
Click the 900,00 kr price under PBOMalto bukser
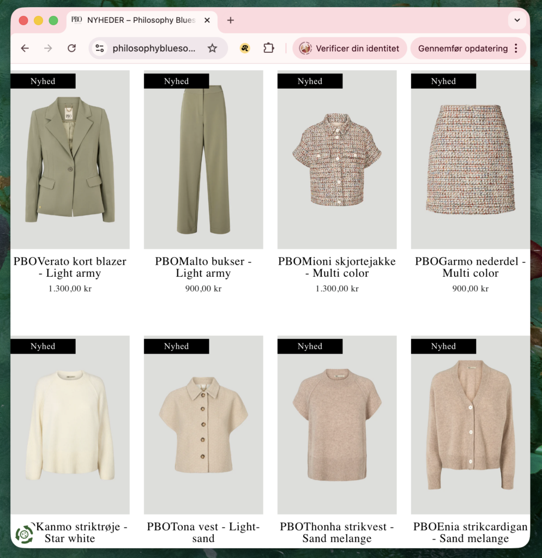[203, 289]
